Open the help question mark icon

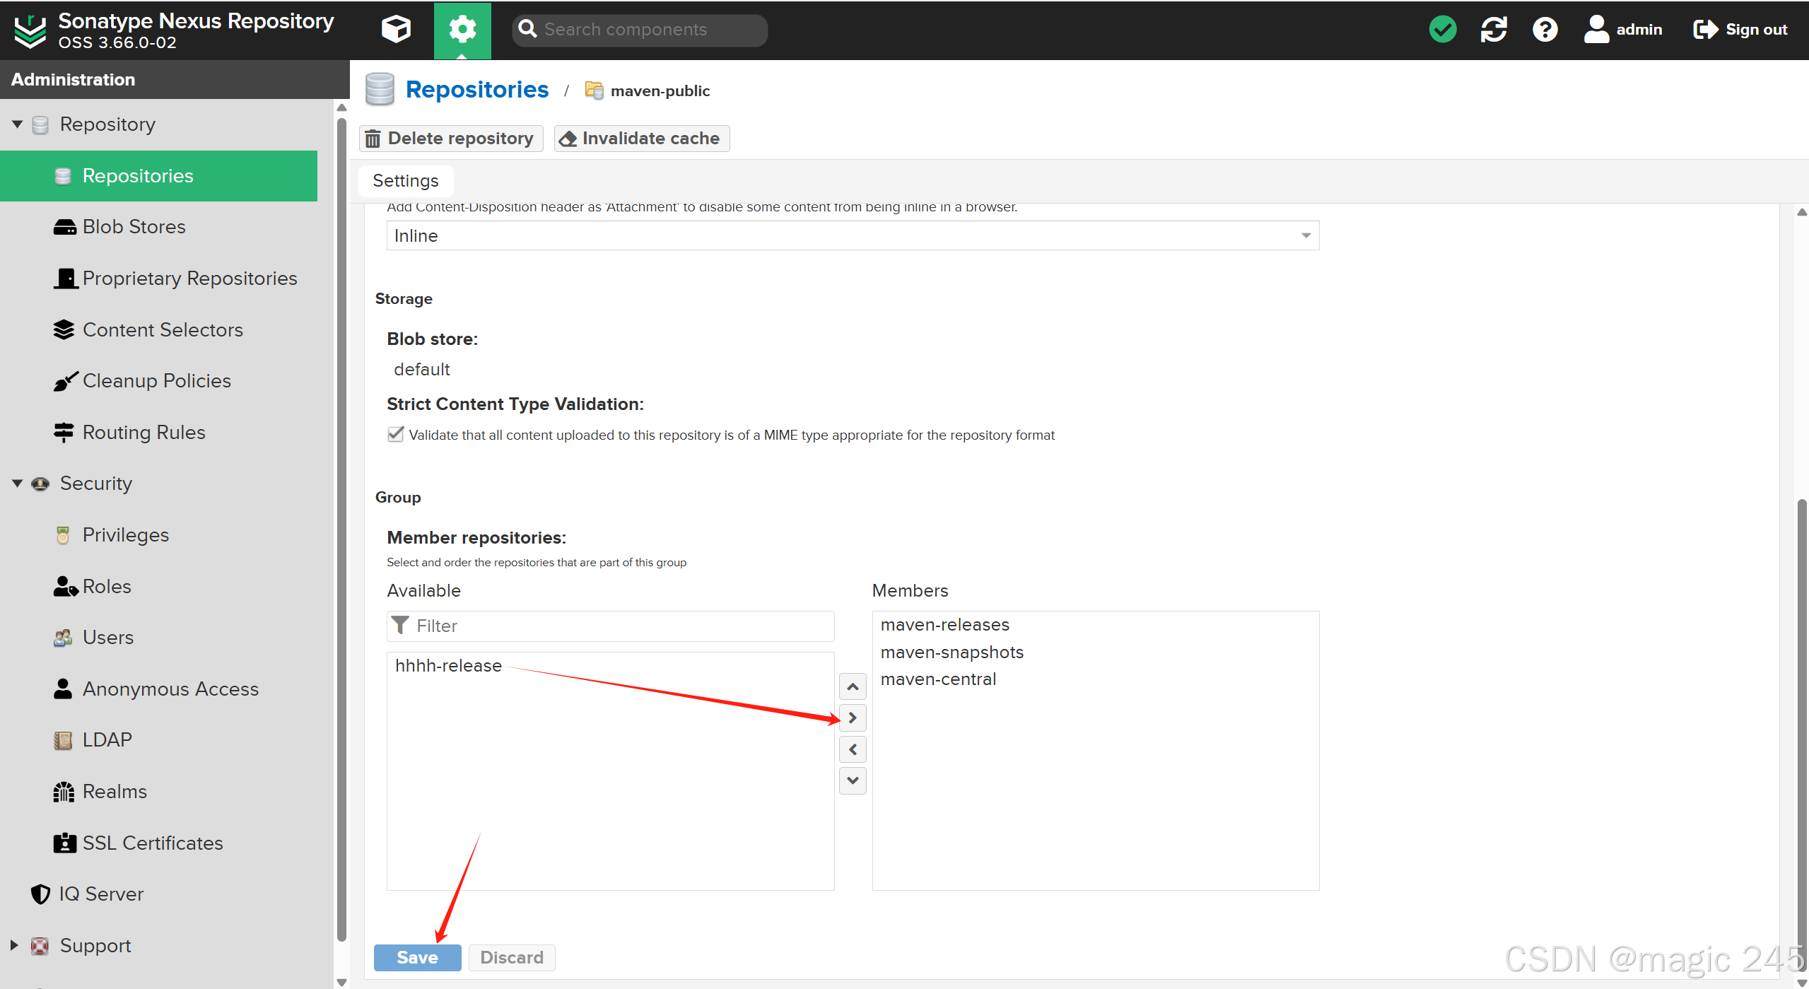pyautogui.click(x=1545, y=30)
